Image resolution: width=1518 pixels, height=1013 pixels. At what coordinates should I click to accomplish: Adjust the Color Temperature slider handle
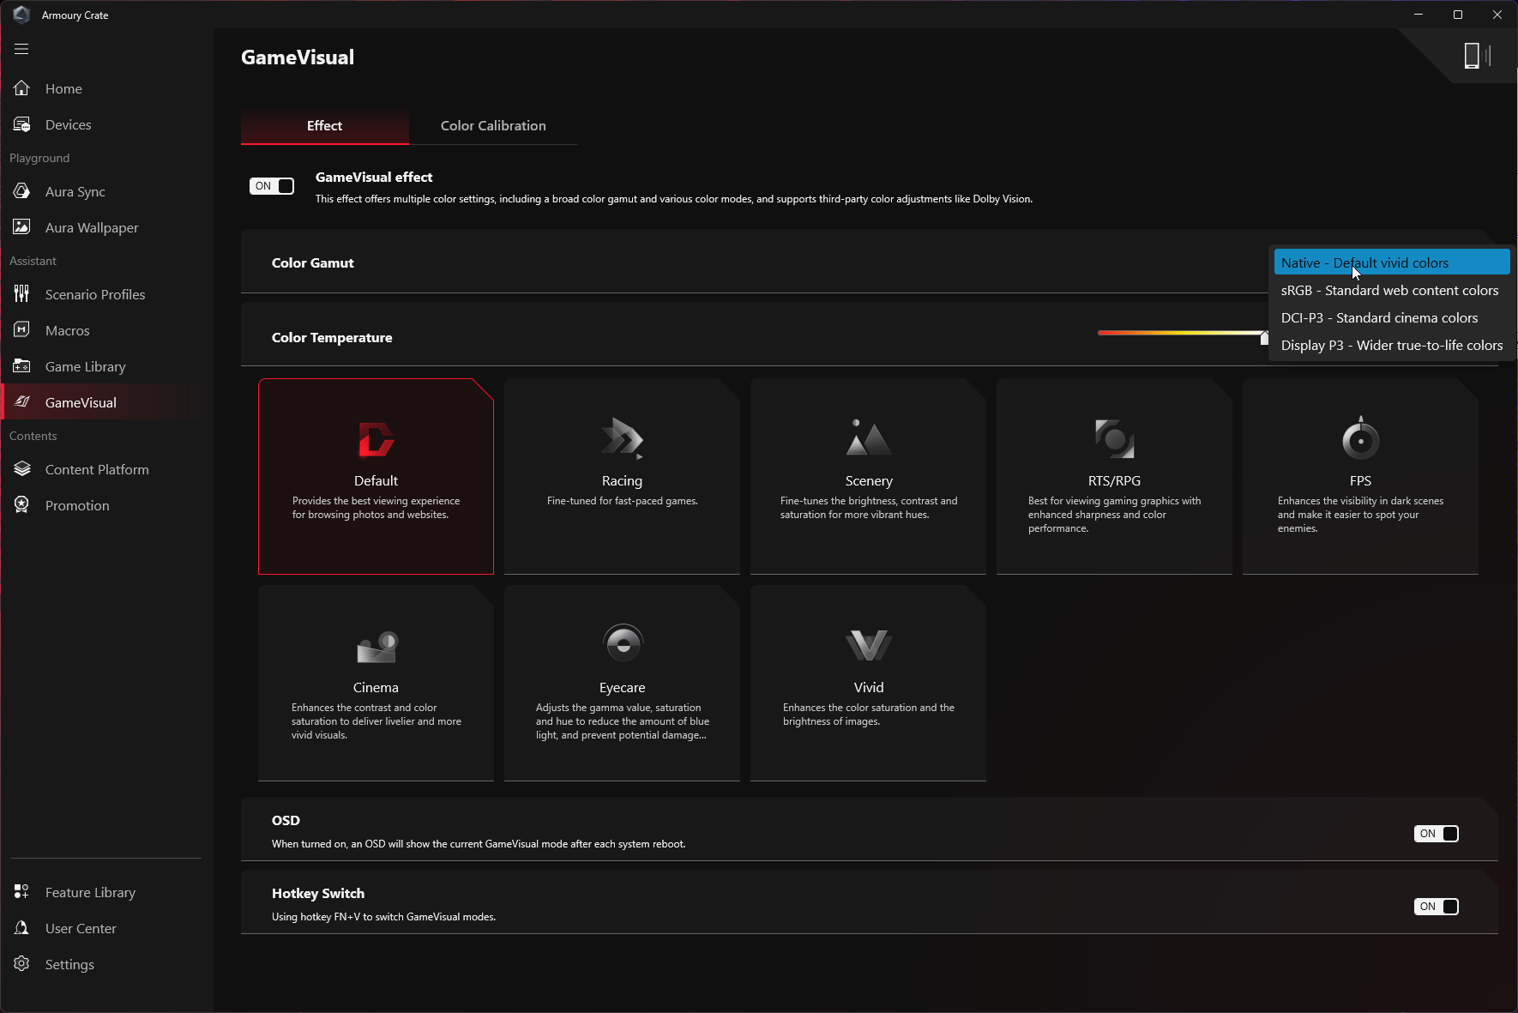pyautogui.click(x=1264, y=338)
